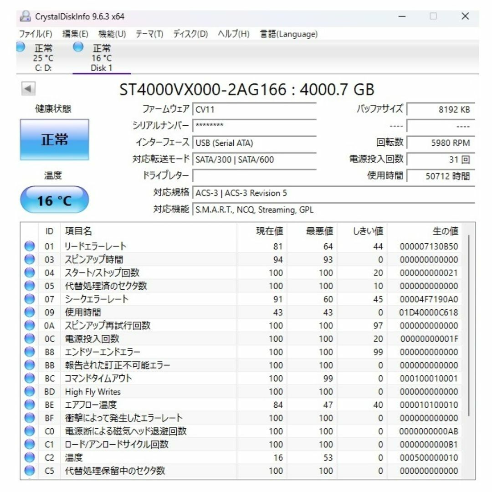492x492 pixels.
Task: Click the interface field USB (Serial ATA)
Action: [x=255, y=143]
